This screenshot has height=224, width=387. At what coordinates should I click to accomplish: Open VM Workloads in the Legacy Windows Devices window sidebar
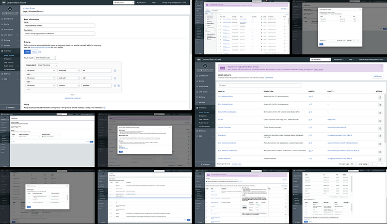pyautogui.click(x=9, y=69)
